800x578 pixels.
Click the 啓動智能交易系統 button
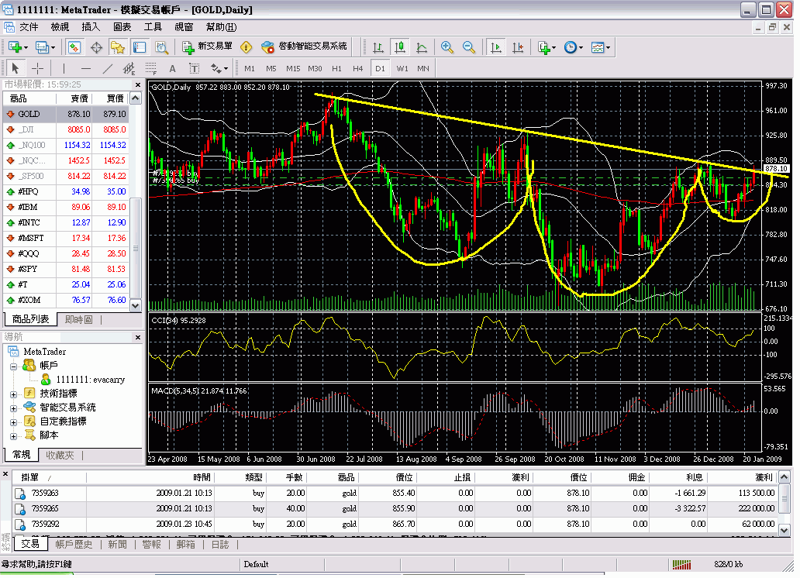tap(304, 47)
